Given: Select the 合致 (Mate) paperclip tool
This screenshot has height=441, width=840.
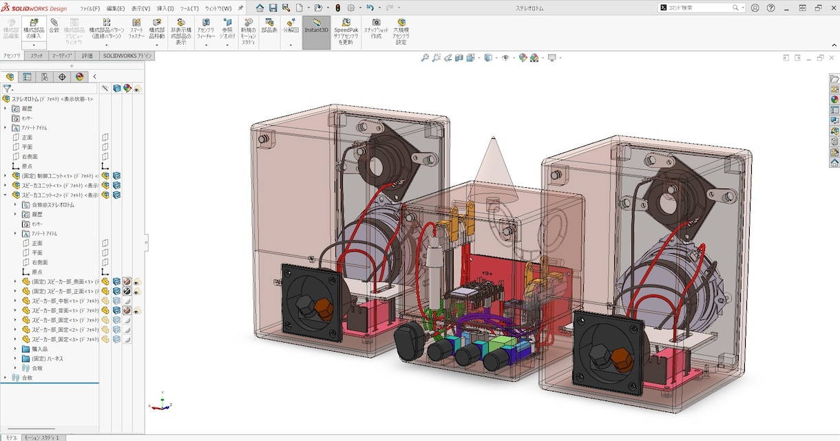Looking at the screenshot, I should pyautogui.click(x=54, y=27).
